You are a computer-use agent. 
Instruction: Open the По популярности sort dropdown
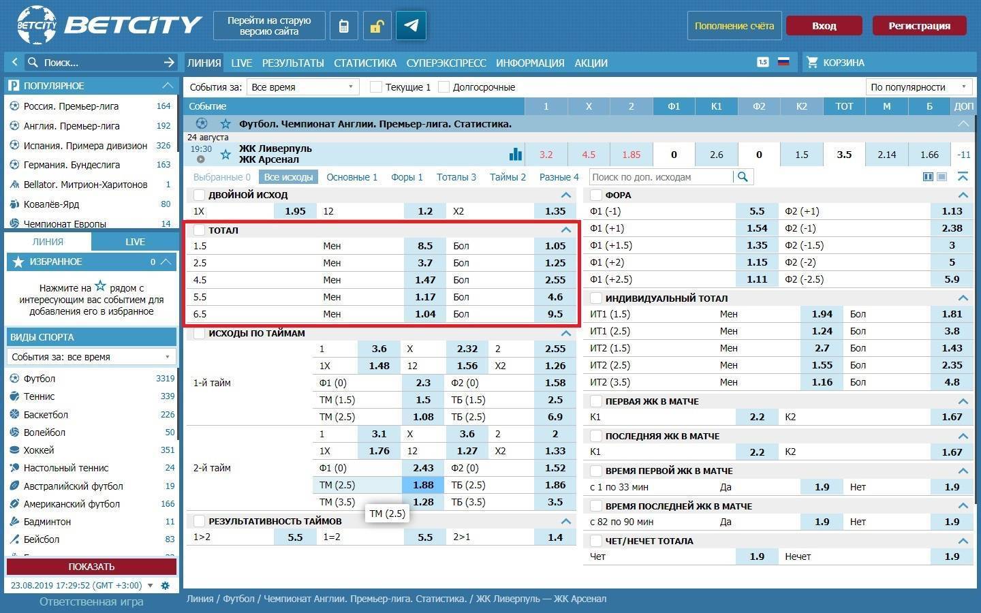pos(918,87)
